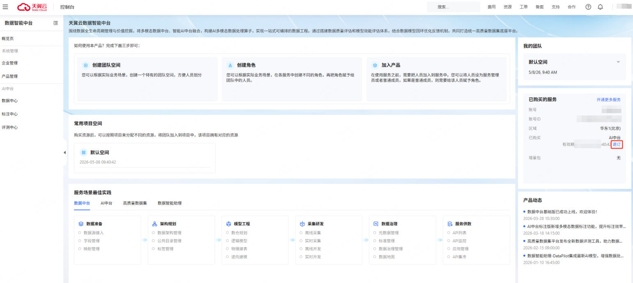The height and width of the screenshot is (283, 633).
Task: Open the hamburger menu icon
Action: point(5,7)
